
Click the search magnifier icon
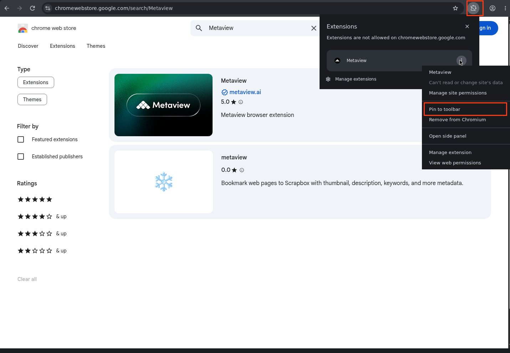(x=199, y=28)
